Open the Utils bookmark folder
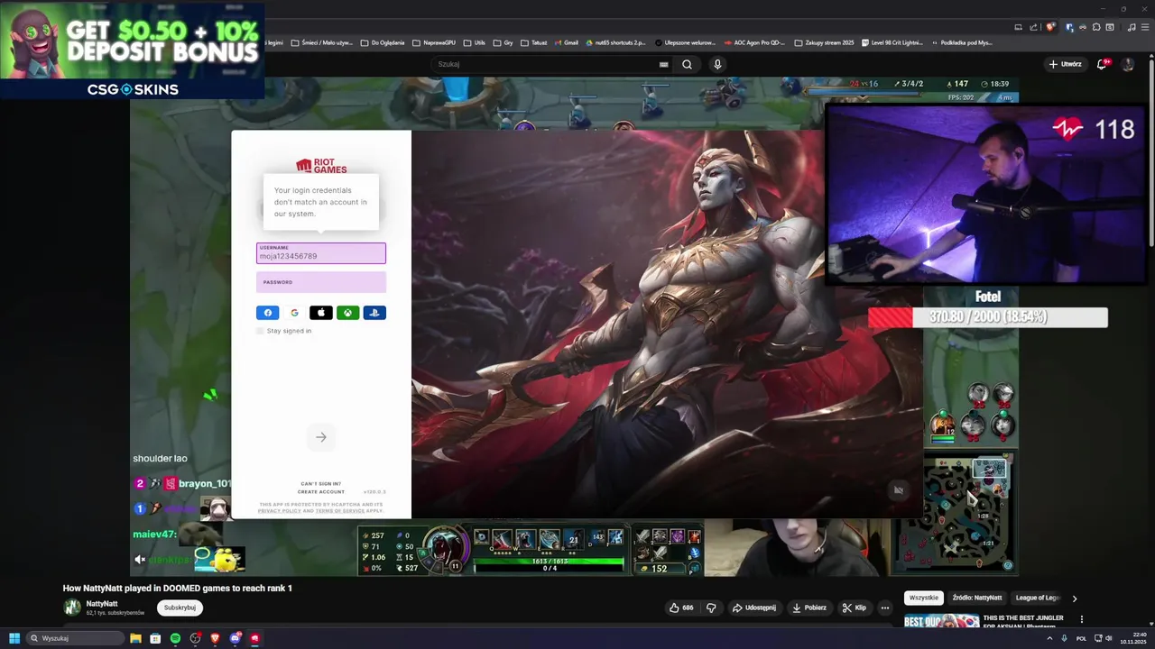 pyautogui.click(x=474, y=42)
